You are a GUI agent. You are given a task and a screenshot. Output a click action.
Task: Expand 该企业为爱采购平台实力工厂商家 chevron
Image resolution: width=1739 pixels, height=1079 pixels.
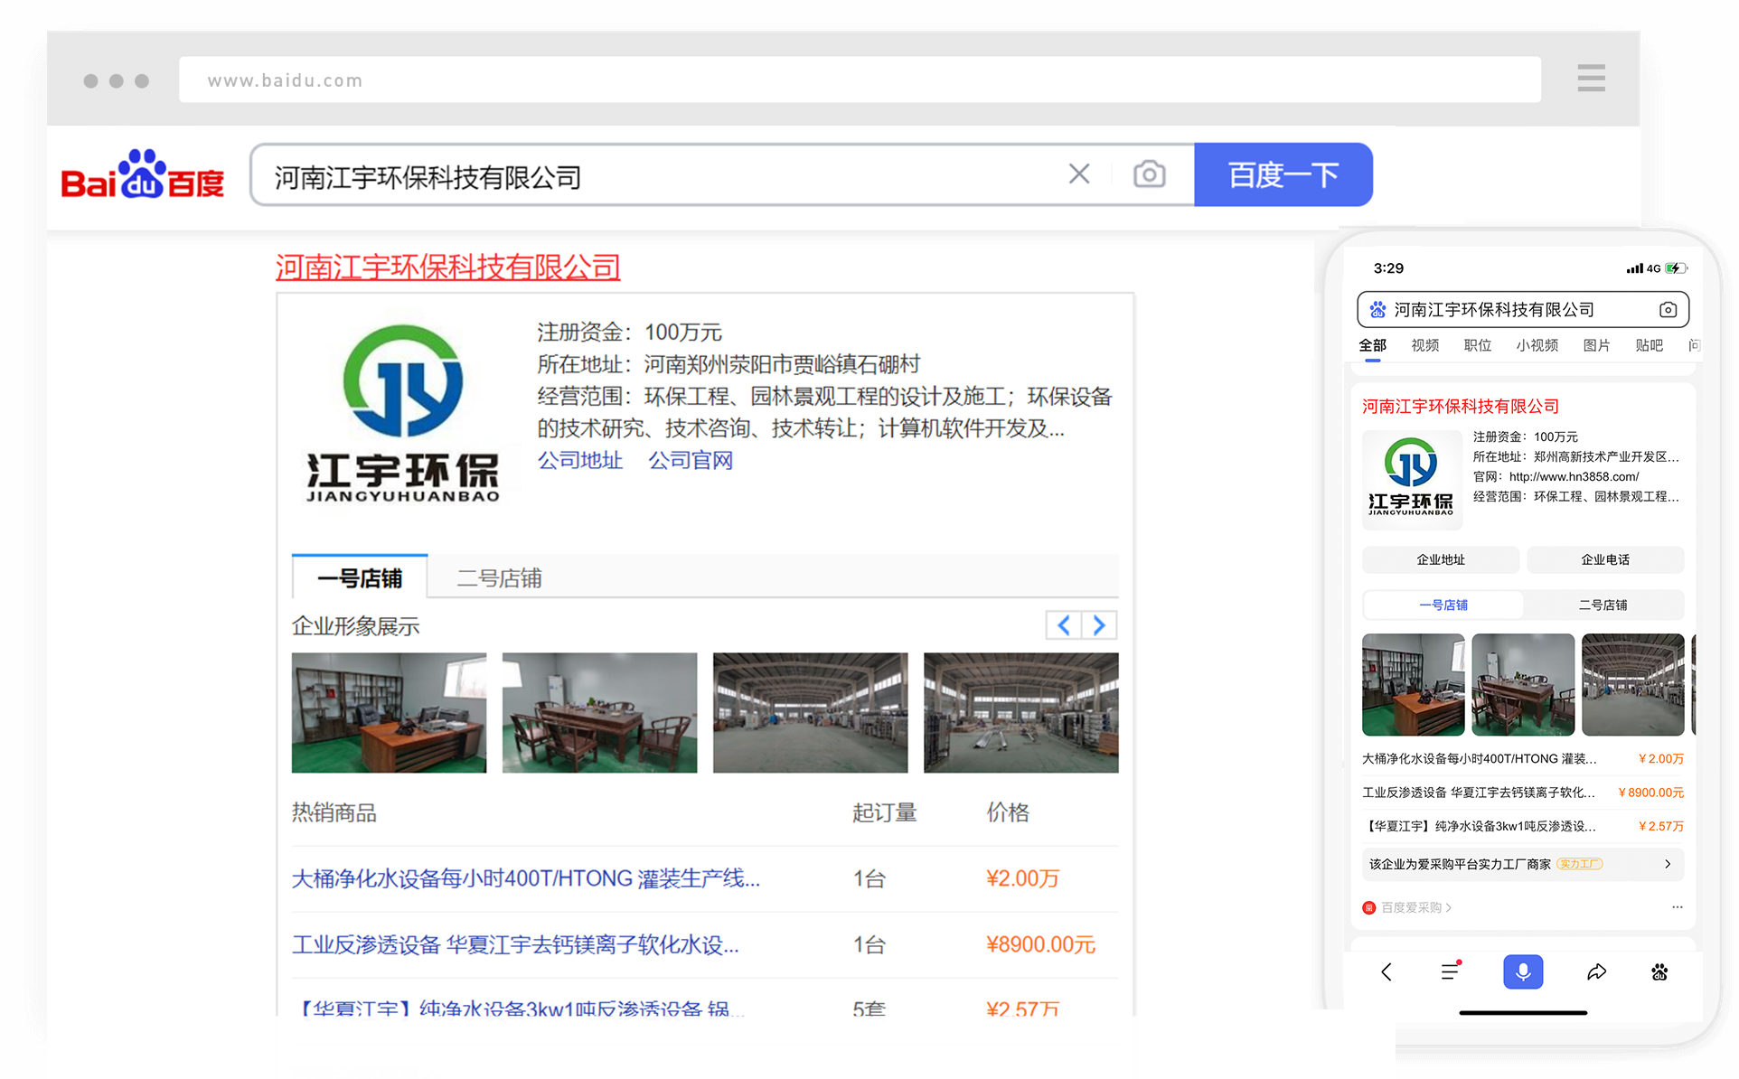tap(1668, 864)
